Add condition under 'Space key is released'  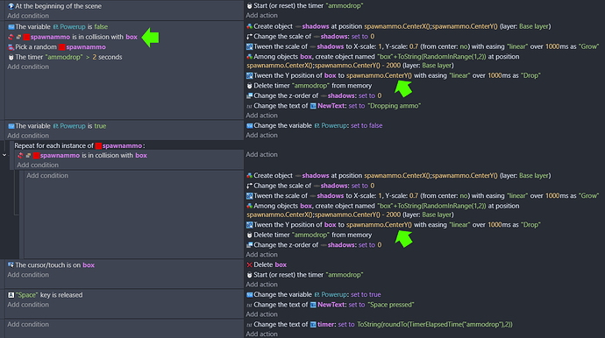point(28,305)
